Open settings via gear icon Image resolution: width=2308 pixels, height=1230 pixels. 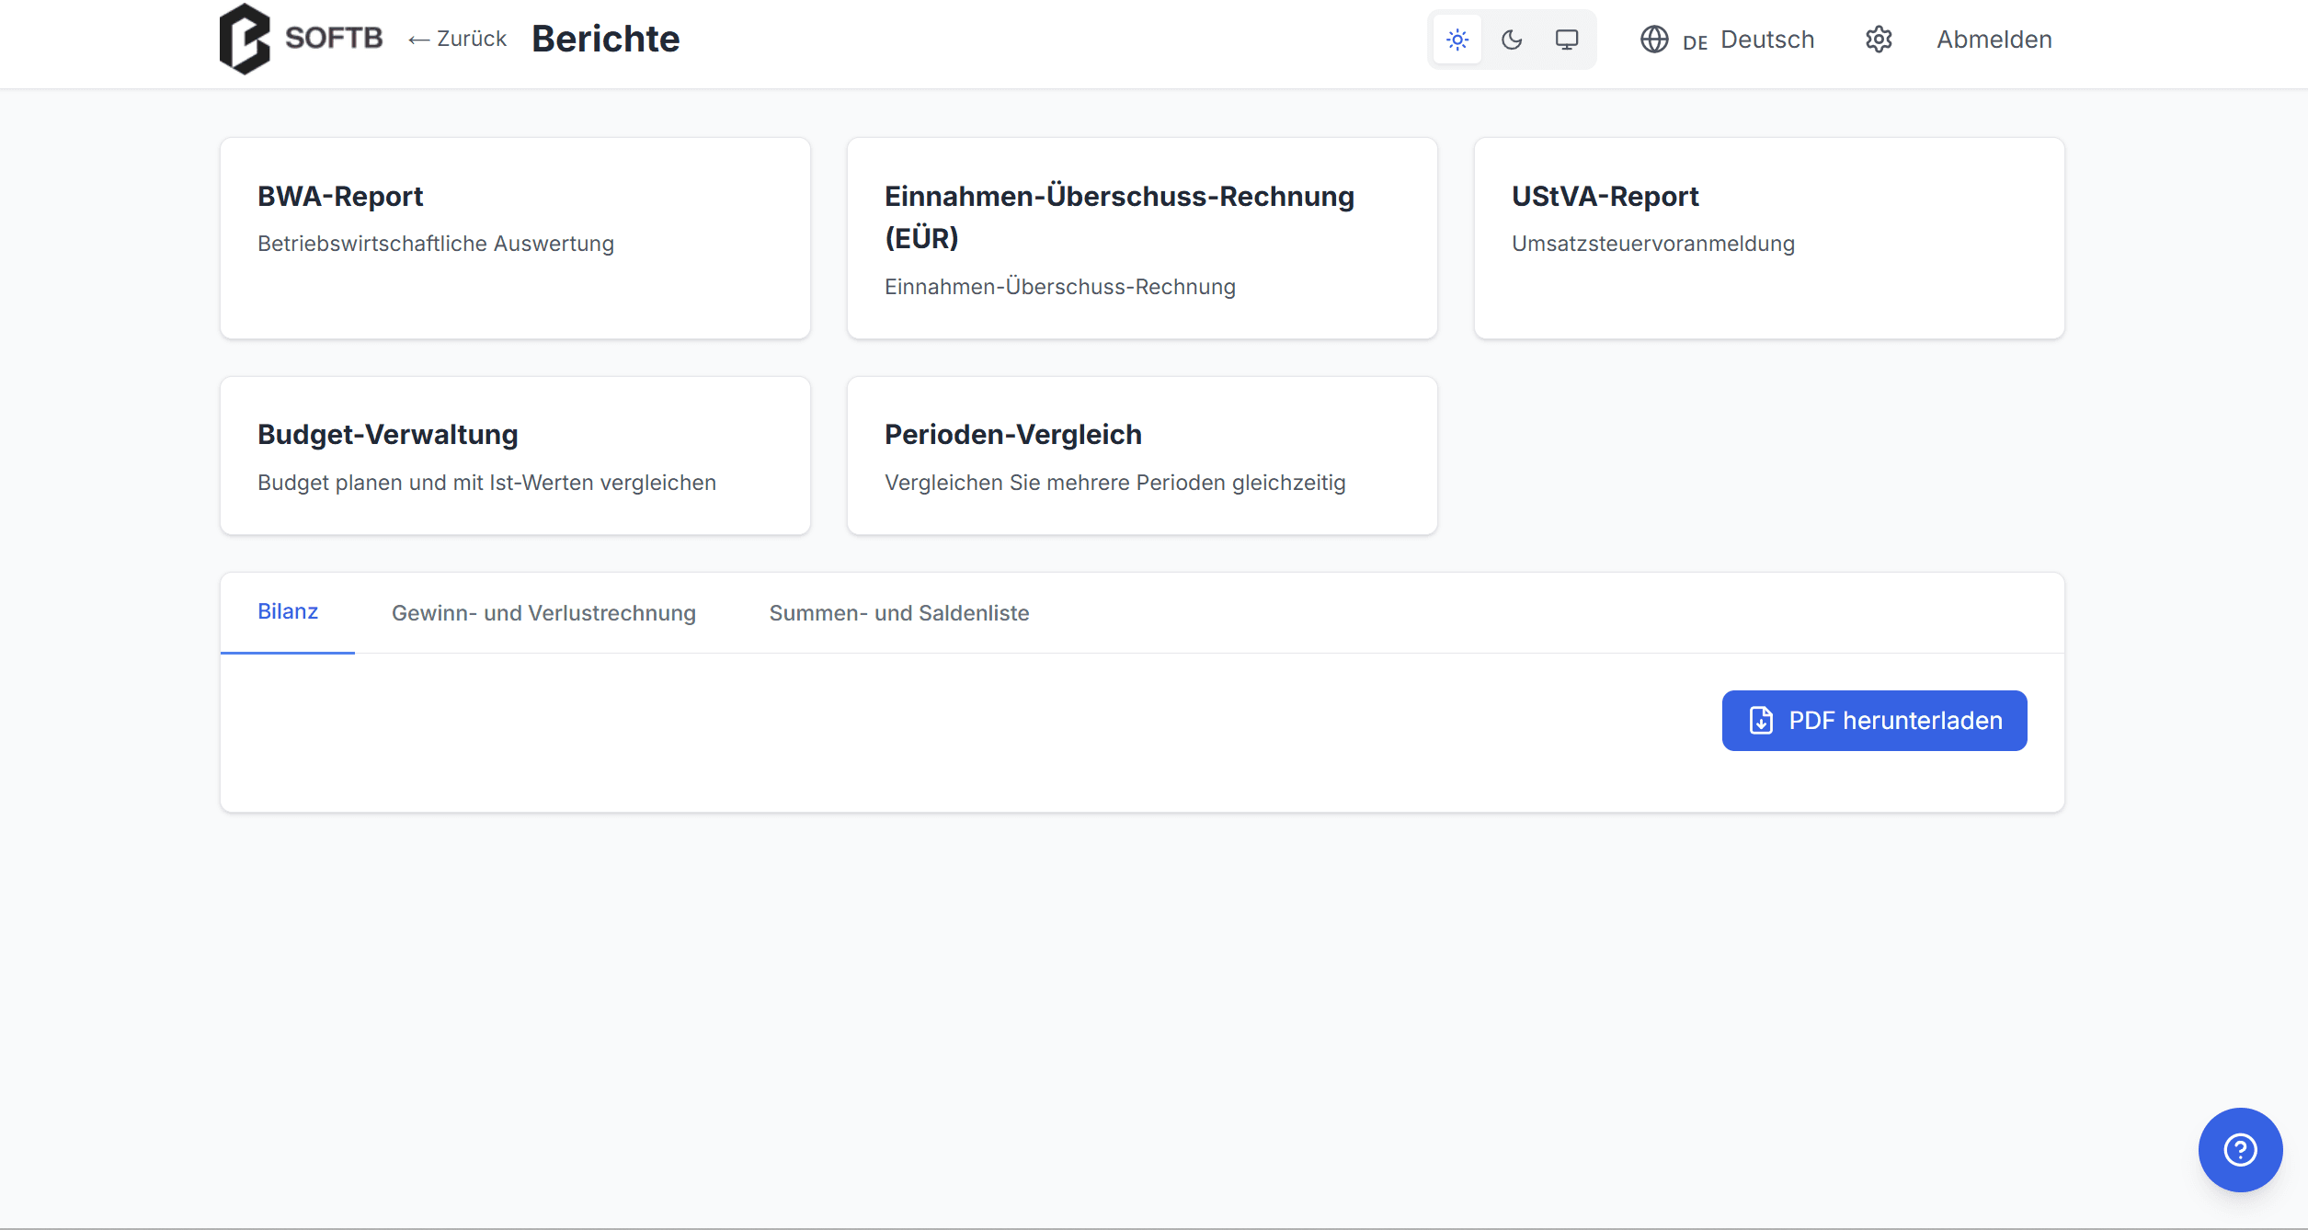(x=1879, y=40)
